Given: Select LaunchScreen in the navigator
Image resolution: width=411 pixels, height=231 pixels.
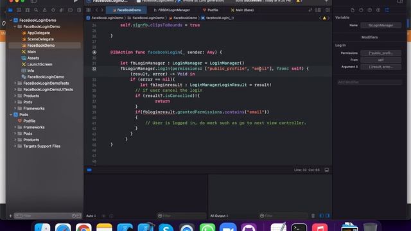Looking at the screenshot, I should click(40, 64).
